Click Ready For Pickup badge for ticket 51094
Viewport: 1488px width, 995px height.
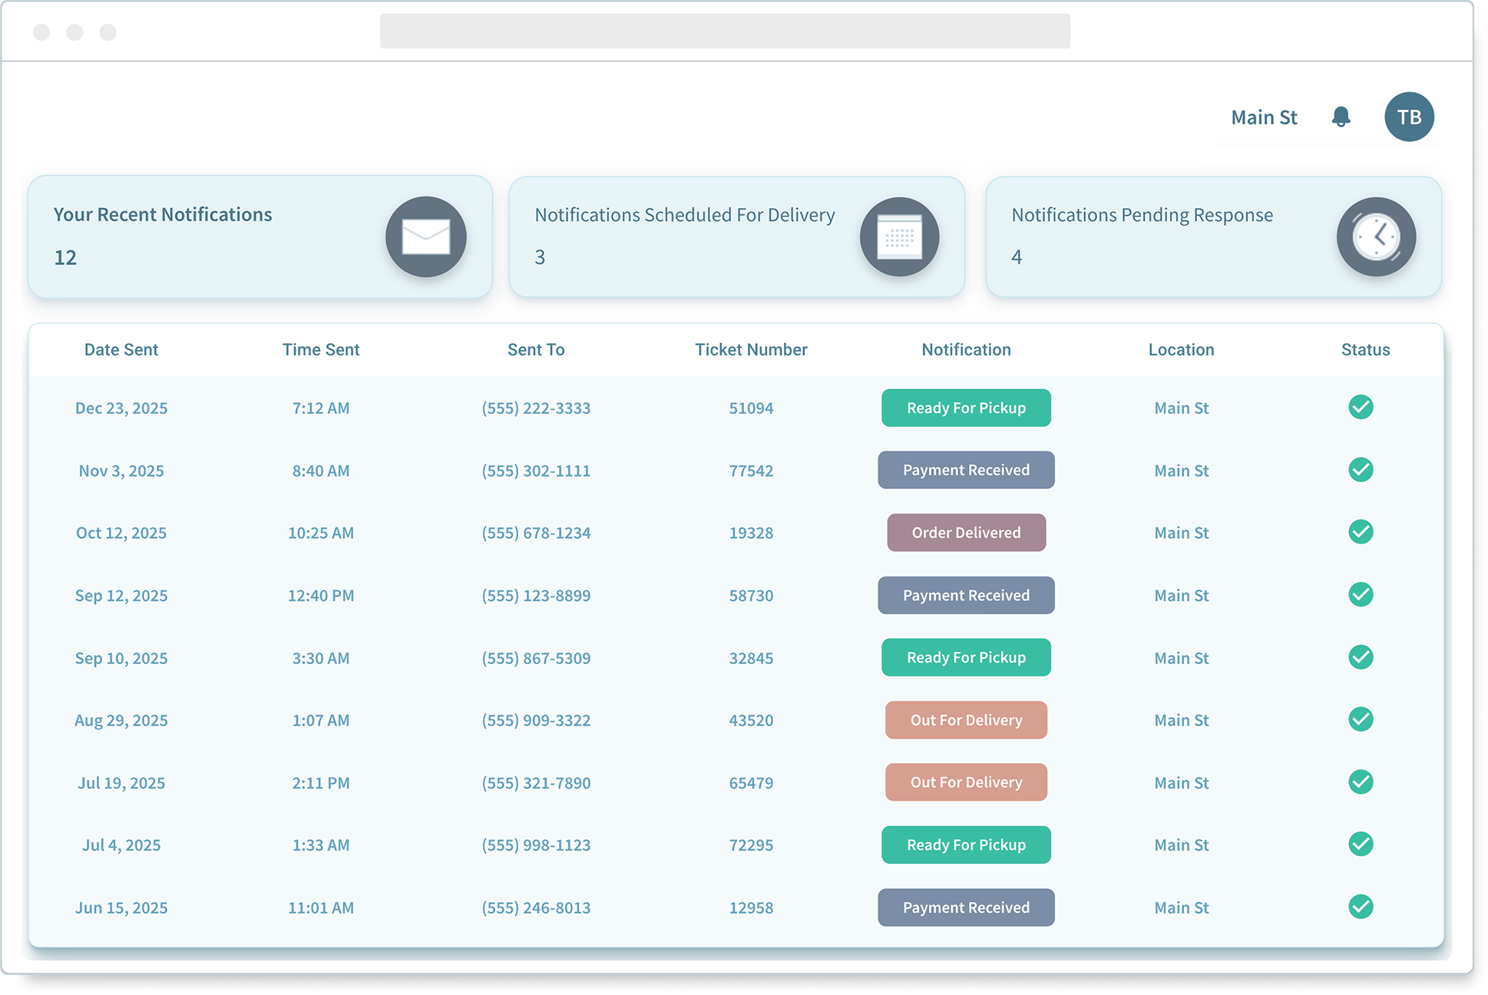[x=966, y=408]
